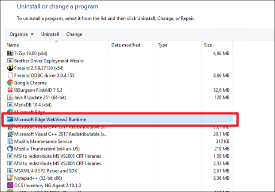The height and width of the screenshot is (192, 275).
Task: Select Firebird ODBC driver 2.0.4.155 row
Action: (x=119, y=75)
